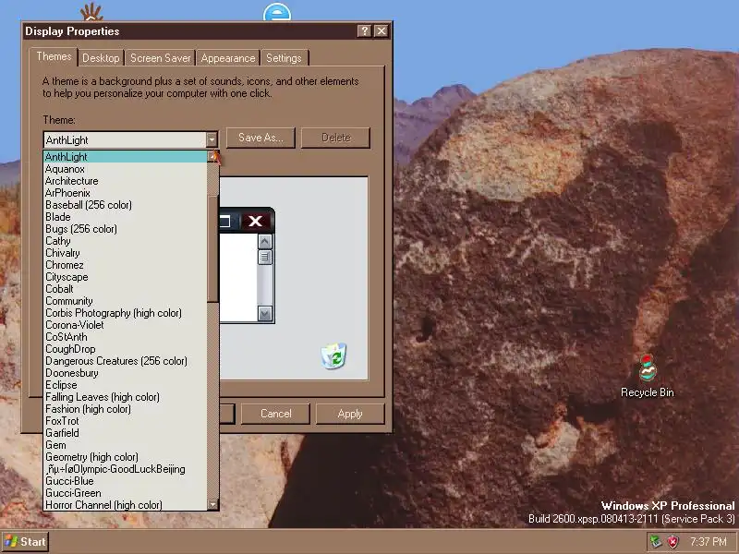Click the green network tray icon
739x554 pixels.
click(656, 541)
